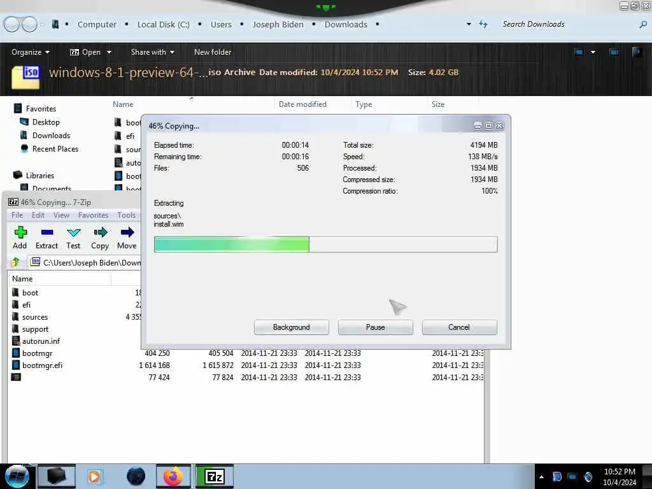Image resolution: width=652 pixels, height=489 pixels.
Task: Click the Local Disk (C:) breadcrumb
Action: click(x=164, y=25)
